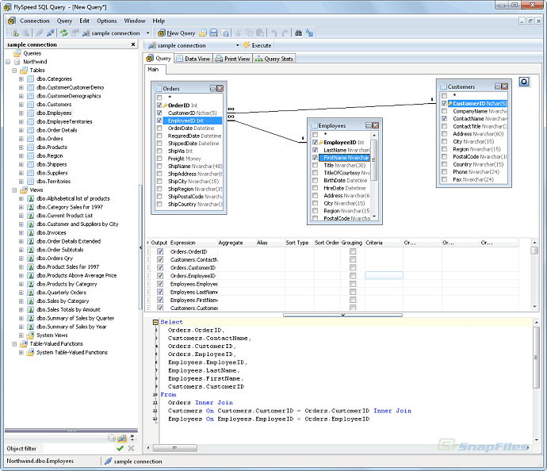Close the Orders table box in diagram
547x471 pixels.
[x=220, y=89]
